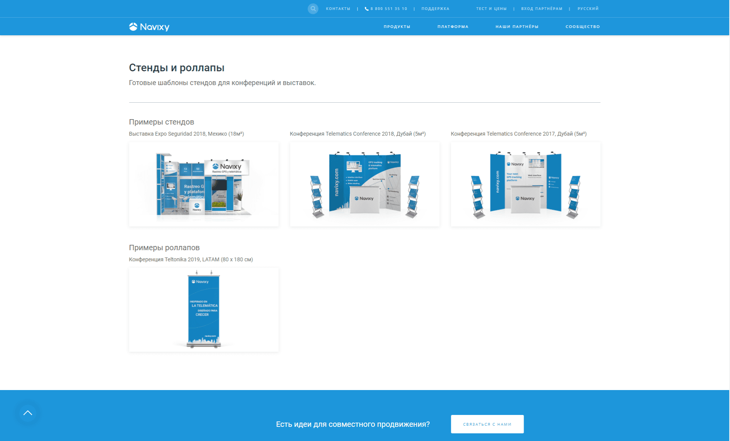Click the Стенды и роллапы heading
The height and width of the screenshot is (441, 730).
click(x=176, y=68)
